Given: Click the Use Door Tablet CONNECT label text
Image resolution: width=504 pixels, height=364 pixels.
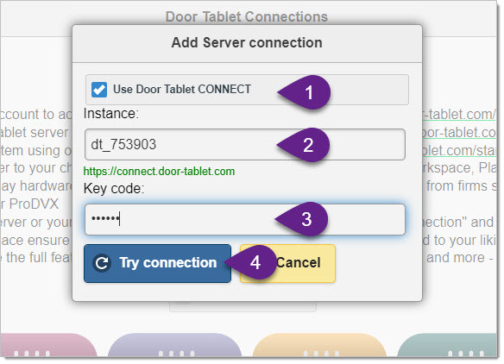Looking at the screenshot, I should click(x=182, y=90).
